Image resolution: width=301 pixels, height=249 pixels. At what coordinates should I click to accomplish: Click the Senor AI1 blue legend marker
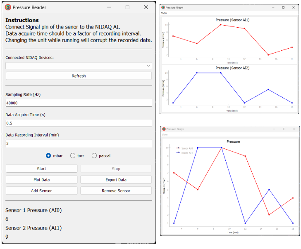(178, 153)
